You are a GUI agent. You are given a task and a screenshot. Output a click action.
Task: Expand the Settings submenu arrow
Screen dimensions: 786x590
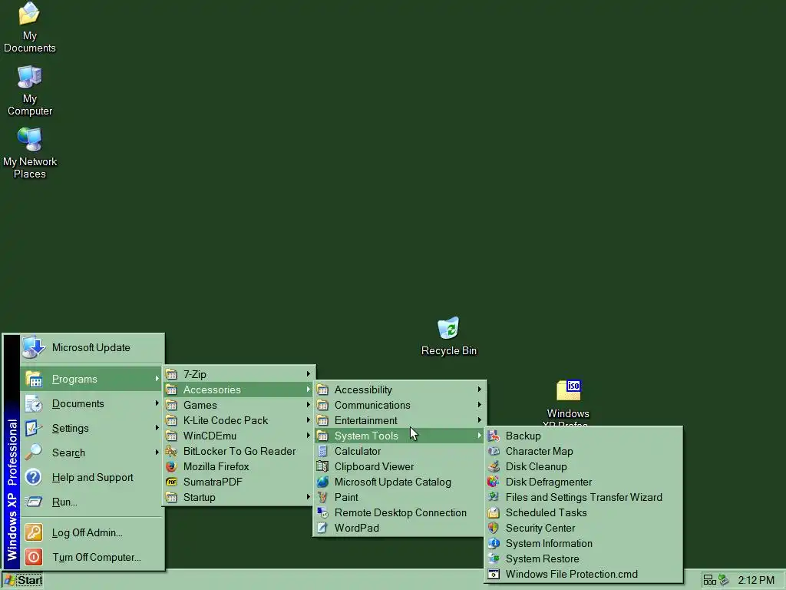coord(157,427)
